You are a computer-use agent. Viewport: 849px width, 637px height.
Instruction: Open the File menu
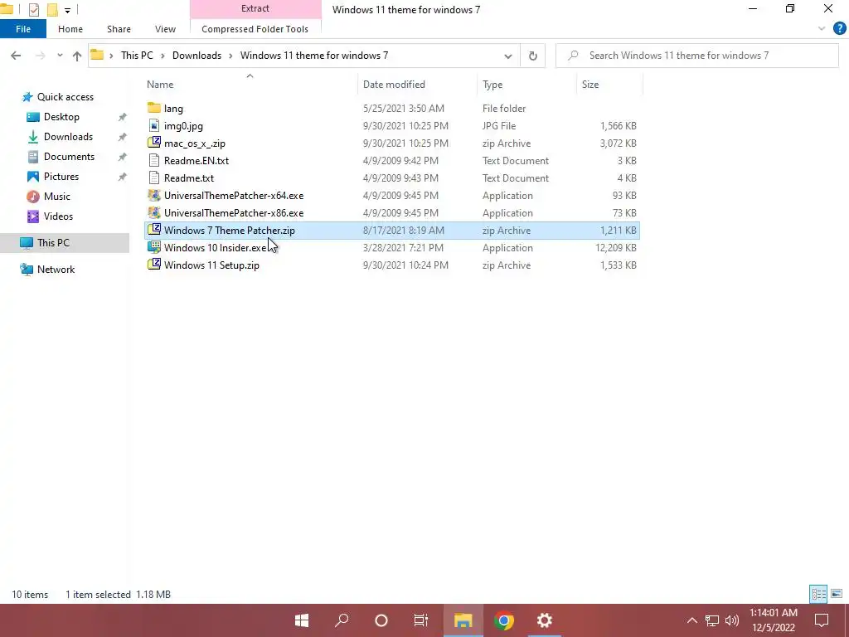(23, 29)
